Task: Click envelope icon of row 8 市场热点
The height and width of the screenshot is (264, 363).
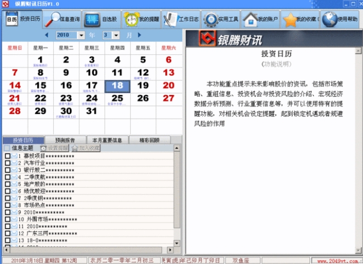Action: 14,205
